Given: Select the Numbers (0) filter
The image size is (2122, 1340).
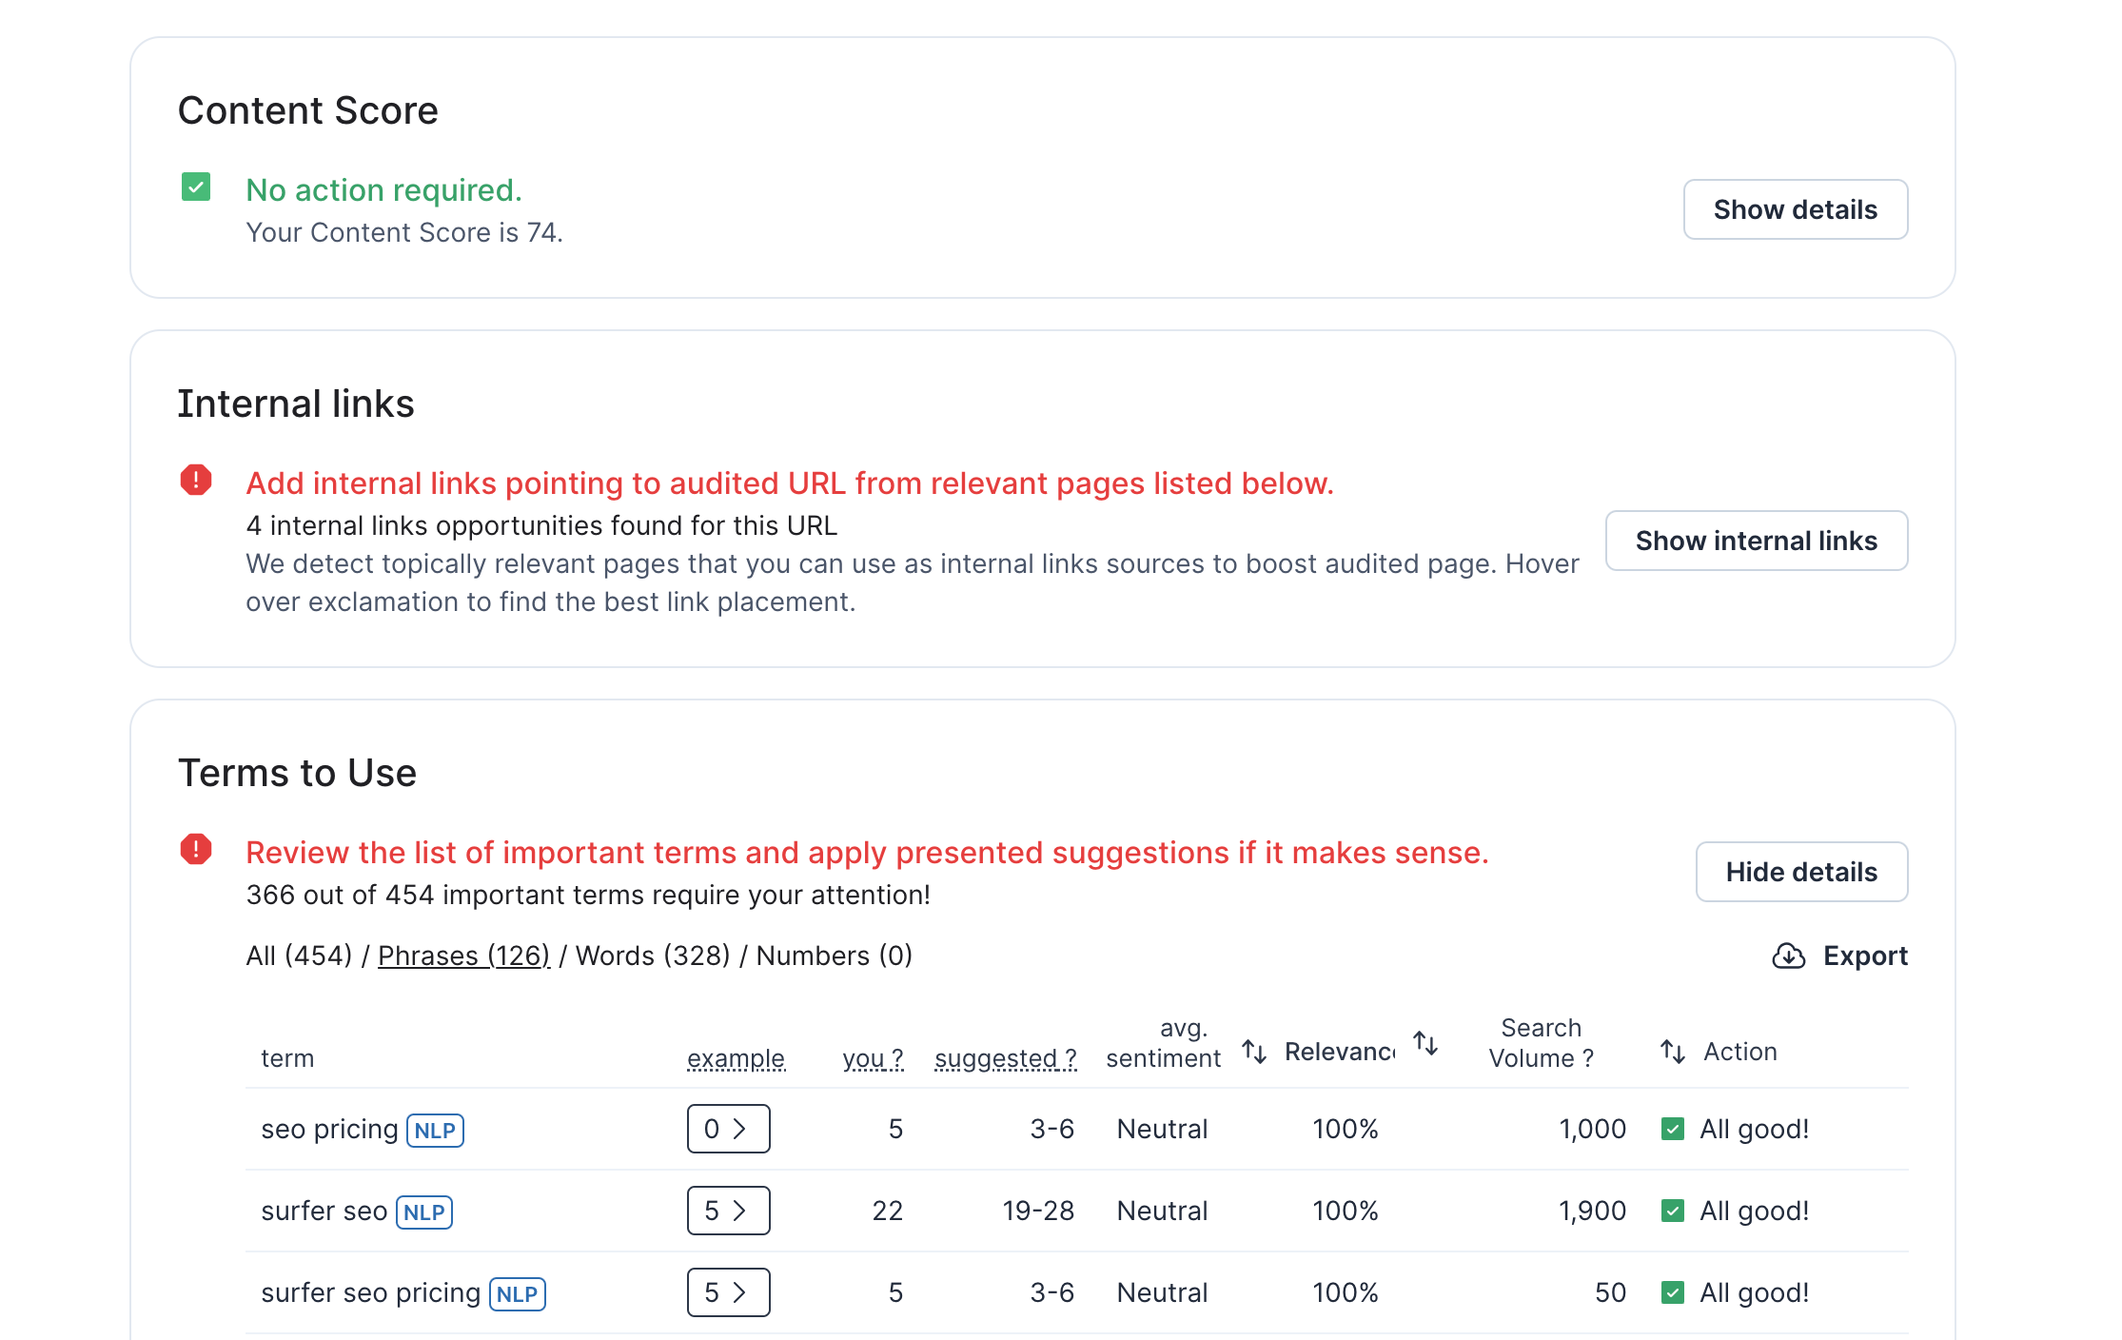Looking at the screenshot, I should pos(835,956).
